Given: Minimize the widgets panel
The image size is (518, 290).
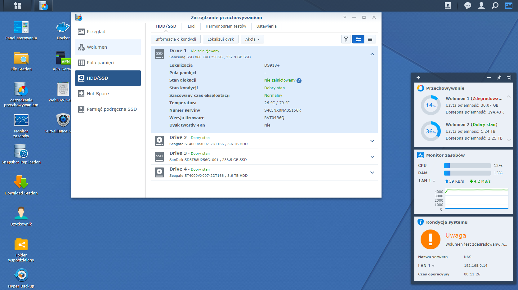Looking at the screenshot, I should point(489,78).
